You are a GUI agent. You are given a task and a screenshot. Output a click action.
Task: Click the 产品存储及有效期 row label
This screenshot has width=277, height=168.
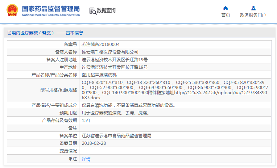[59, 121]
